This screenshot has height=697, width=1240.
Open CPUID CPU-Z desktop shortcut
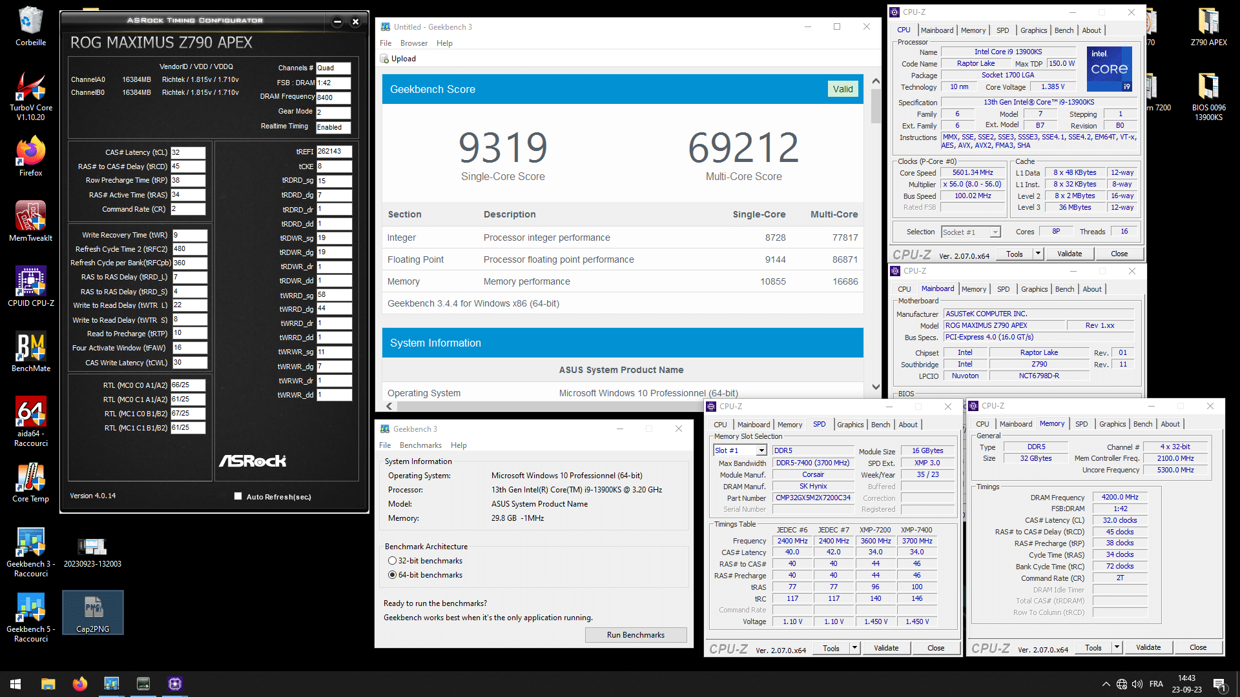30,286
